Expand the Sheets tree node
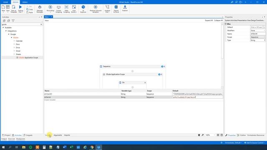267x150 pixels. (x=14, y=54)
